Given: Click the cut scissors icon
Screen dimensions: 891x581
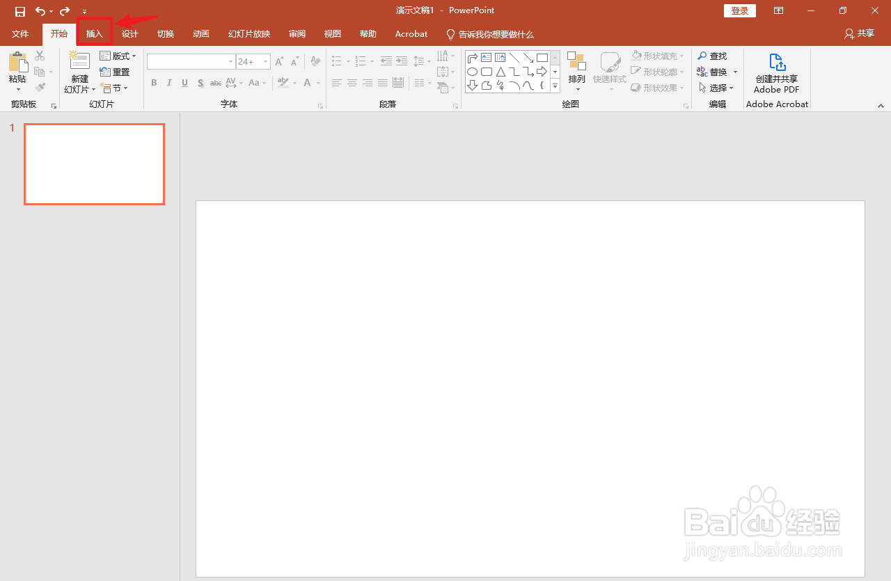Looking at the screenshot, I should (x=40, y=56).
